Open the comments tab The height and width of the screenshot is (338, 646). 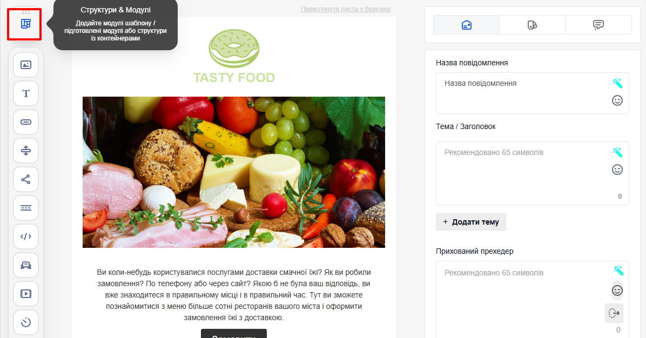coord(598,25)
